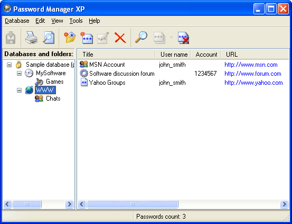Collapse the MySoftware folder node
Image resolution: width=292 pixels, height=224 pixels.
19,73
